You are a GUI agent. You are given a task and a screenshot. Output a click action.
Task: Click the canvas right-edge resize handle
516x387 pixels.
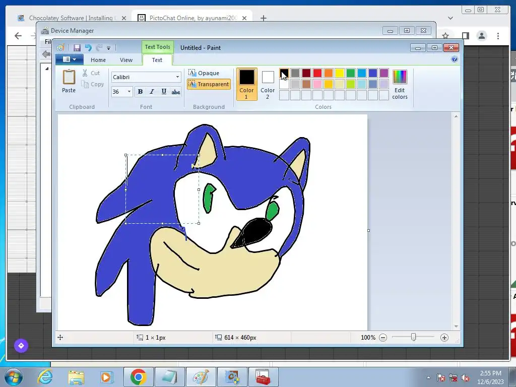[368, 230]
